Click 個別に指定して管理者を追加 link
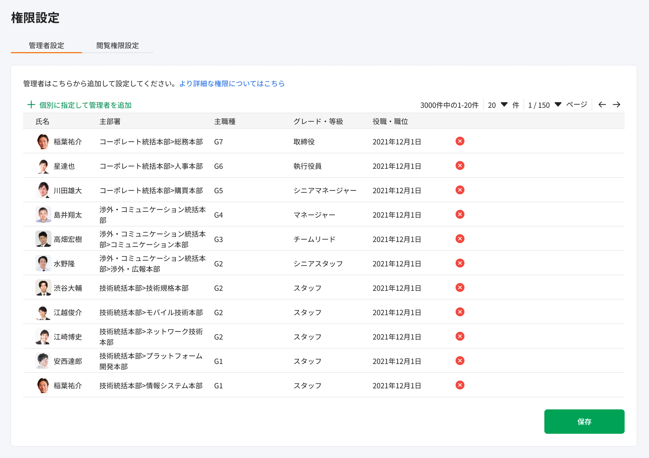Screen dimensions: 649x458 click(85, 105)
